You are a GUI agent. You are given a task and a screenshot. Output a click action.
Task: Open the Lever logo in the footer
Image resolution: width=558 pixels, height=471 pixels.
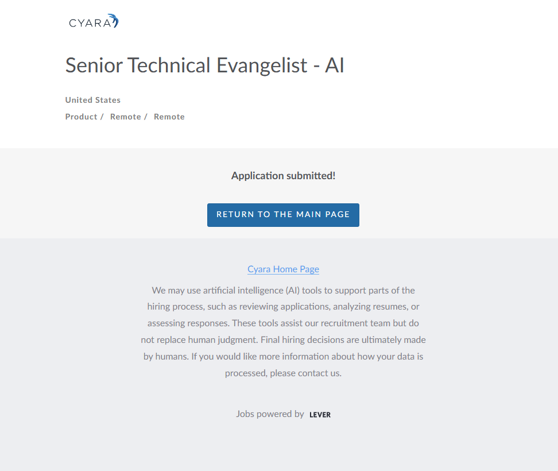(320, 415)
